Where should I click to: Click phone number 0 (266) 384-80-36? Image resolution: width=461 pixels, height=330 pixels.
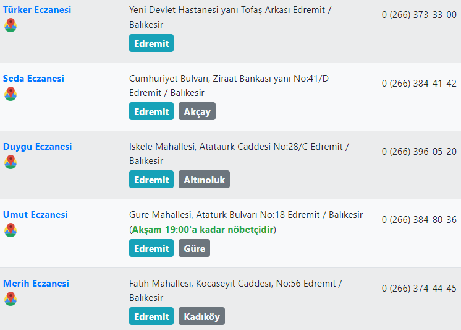coord(419,220)
